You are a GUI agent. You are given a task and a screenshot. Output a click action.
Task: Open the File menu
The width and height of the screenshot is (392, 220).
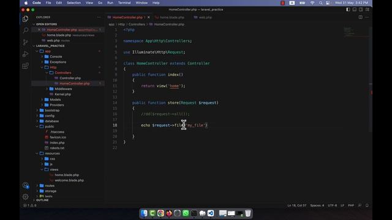click(x=48, y=2)
